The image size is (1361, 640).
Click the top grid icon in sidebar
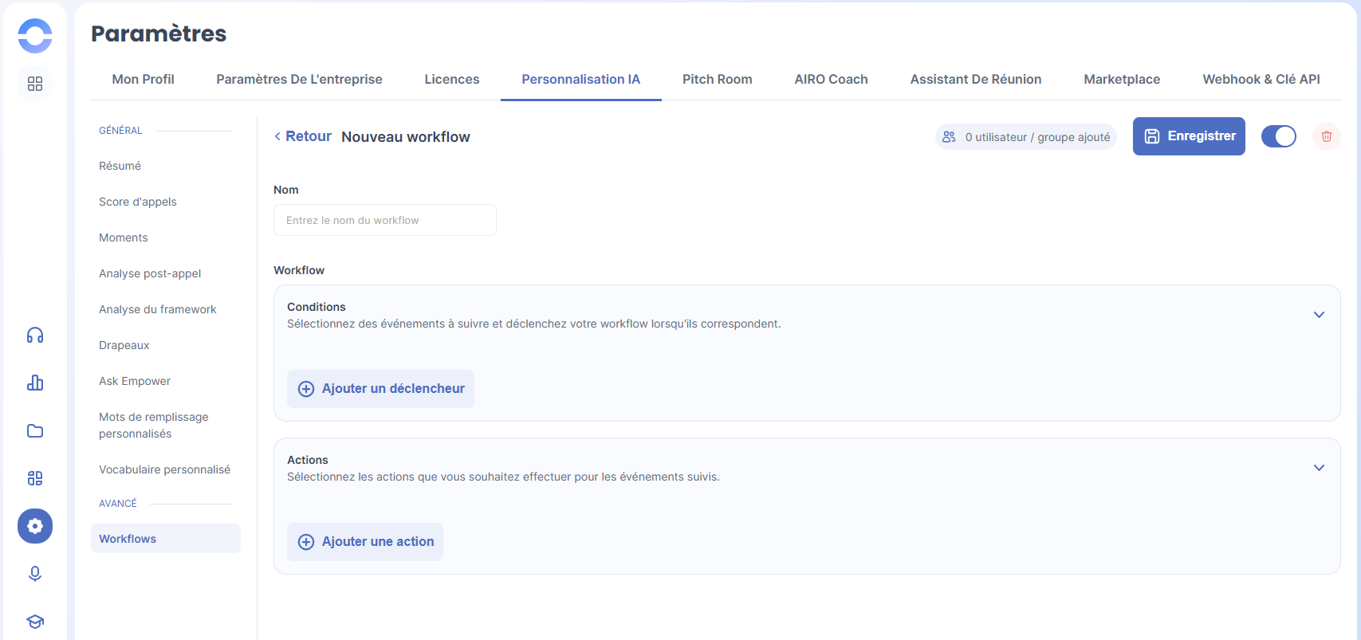click(35, 84)
